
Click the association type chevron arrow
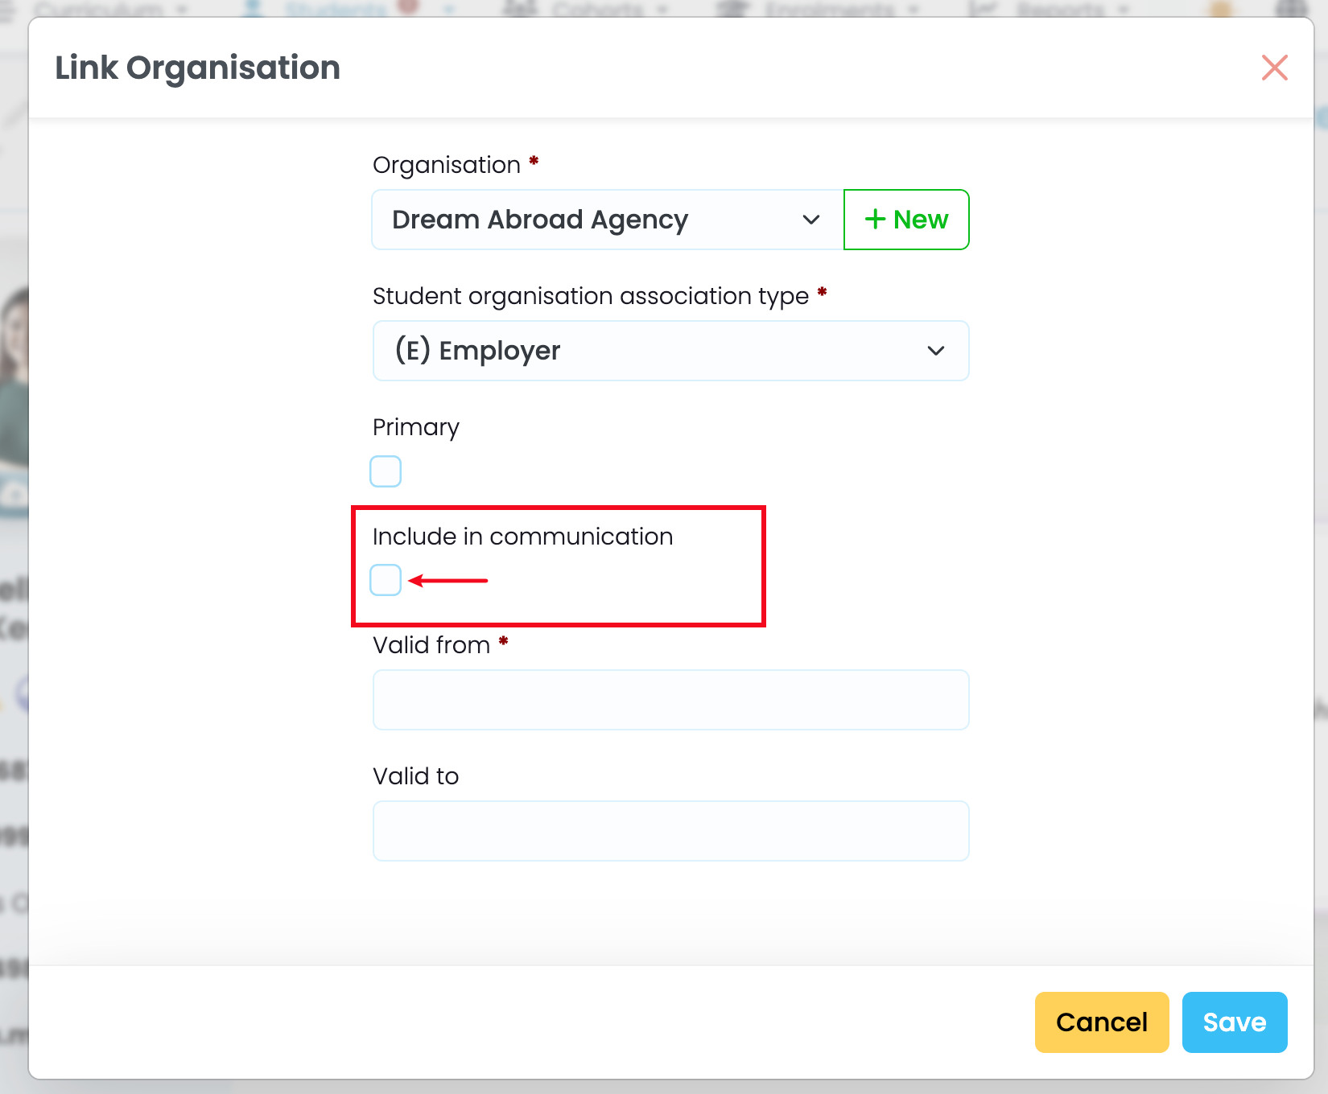pos(935,351)
